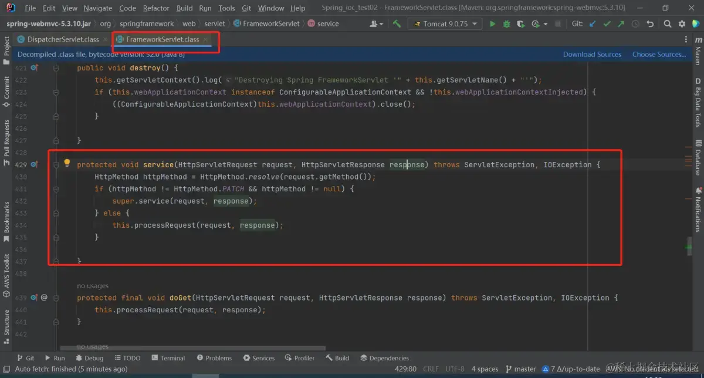Build project using the hammer icon
704x378 pixels.
pos(397,23)
